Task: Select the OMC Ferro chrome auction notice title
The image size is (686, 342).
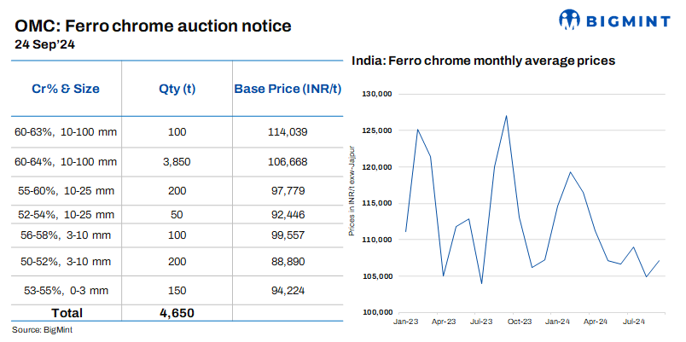Action: click(x=154, y=26)
